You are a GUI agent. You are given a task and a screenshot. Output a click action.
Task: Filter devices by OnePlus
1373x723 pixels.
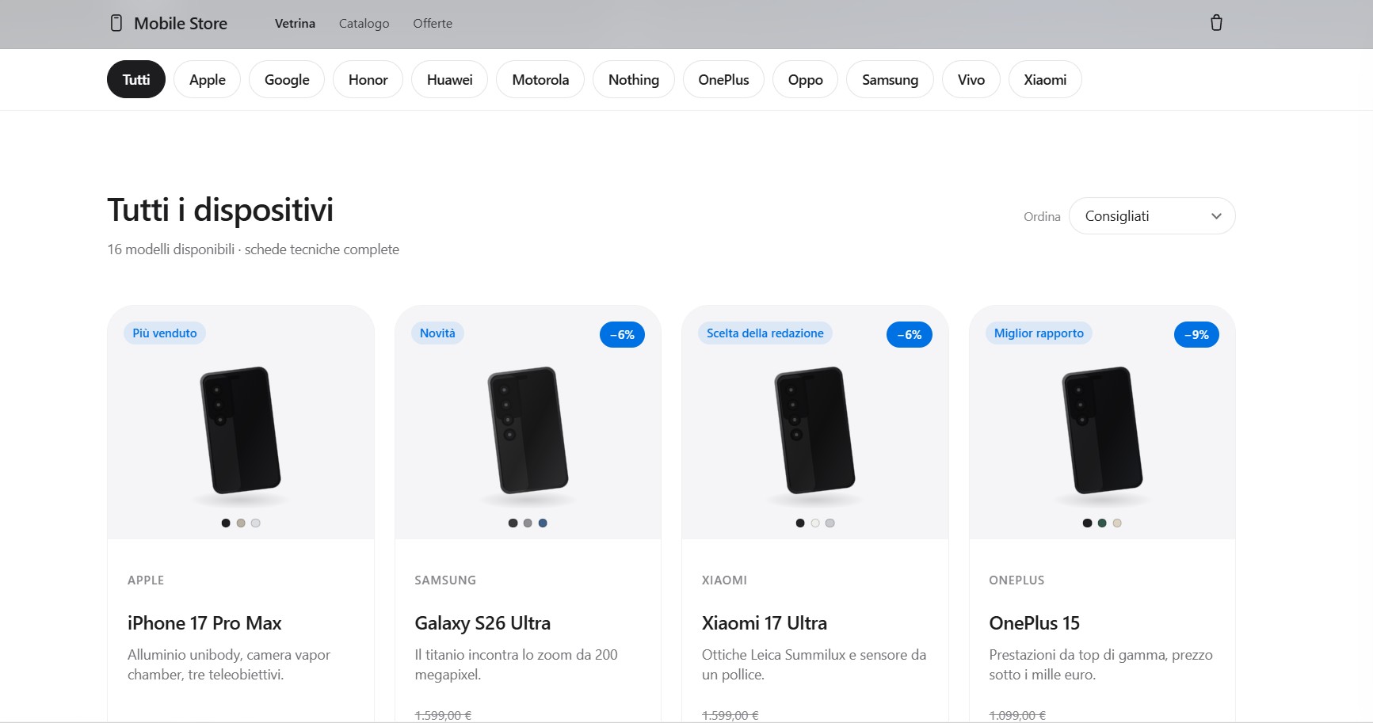click(x=723, y=79)
